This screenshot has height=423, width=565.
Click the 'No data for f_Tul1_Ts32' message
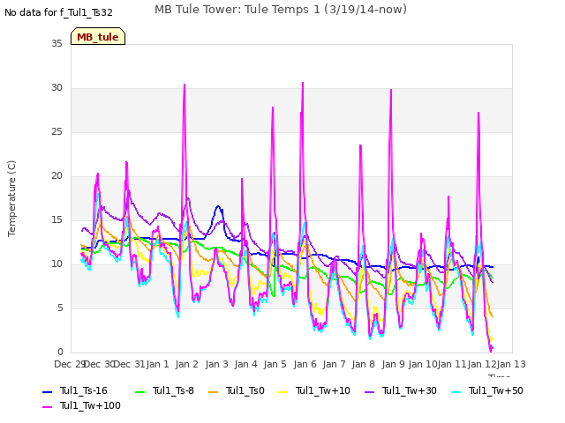point(58,12)
